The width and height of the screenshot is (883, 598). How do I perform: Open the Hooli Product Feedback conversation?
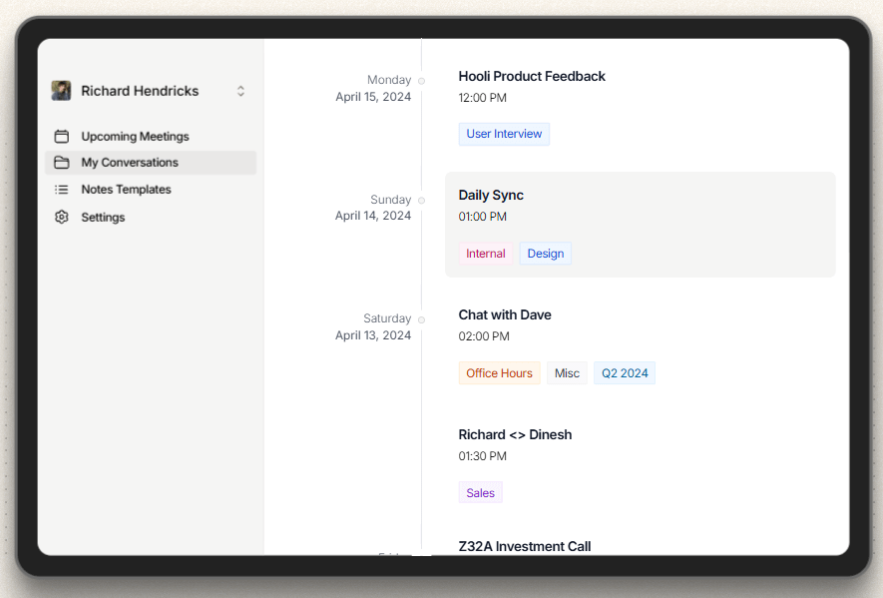(532, 76)
